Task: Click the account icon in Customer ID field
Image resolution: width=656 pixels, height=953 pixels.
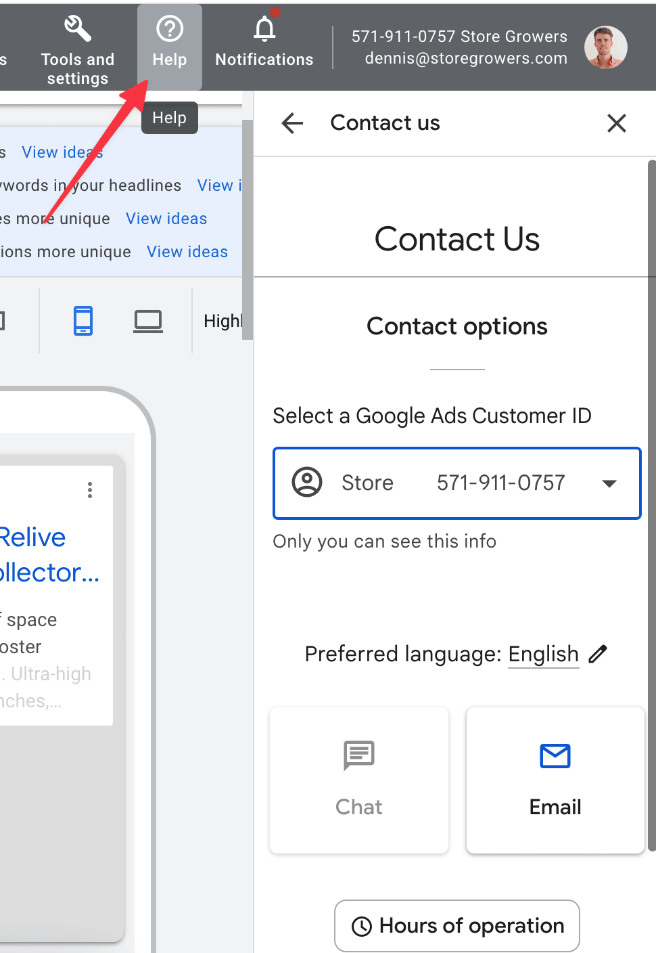Action: click(307, 483)
